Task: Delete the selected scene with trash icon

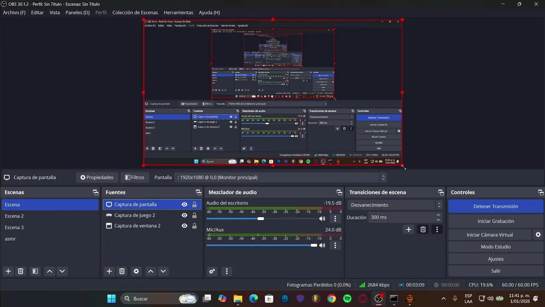Action: (x=20, y=271)
